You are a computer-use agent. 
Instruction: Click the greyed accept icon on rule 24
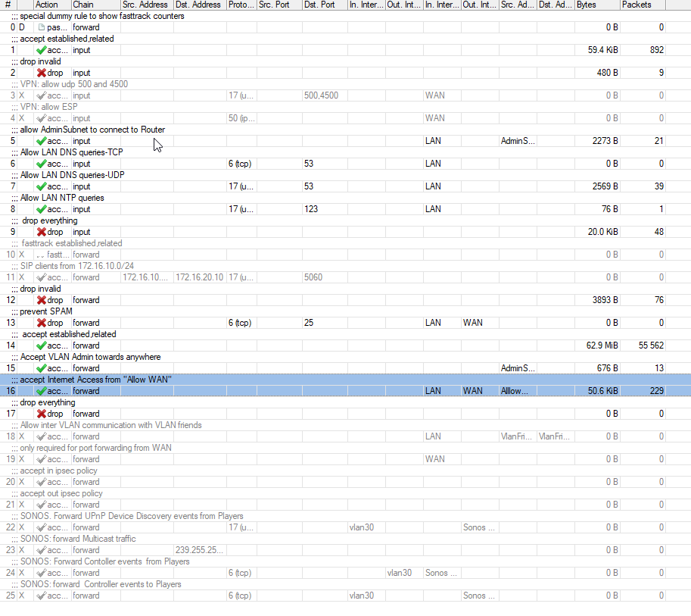click(42, 573)
